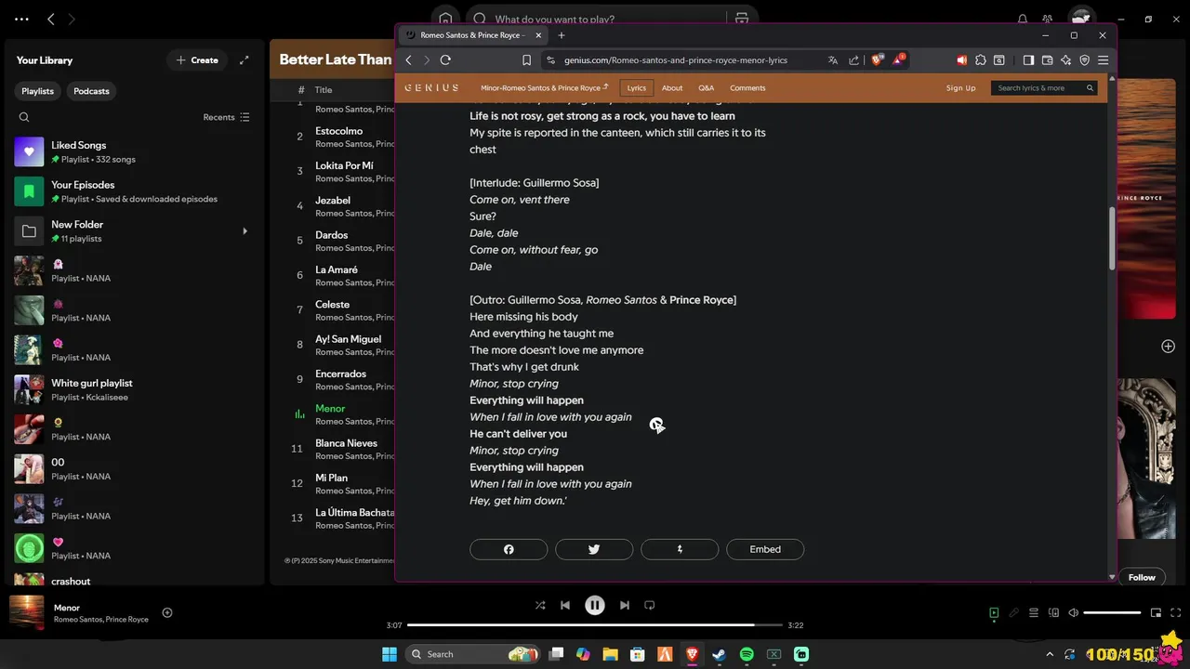Open browser extensions puzzle icon
This screenshot has height=669, width=1190.
pos(980,59)
